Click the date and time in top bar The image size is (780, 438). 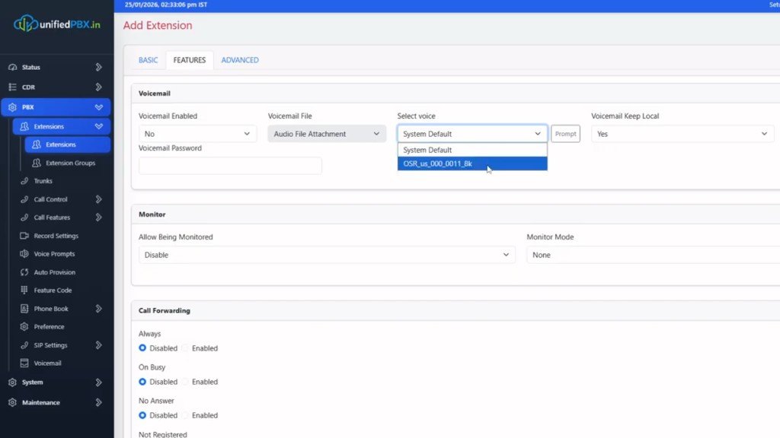click(x=166, y=5)
